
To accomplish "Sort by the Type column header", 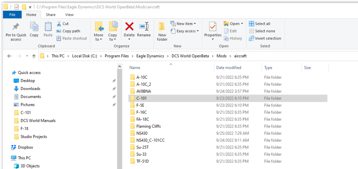I will [x=268, y=68].
